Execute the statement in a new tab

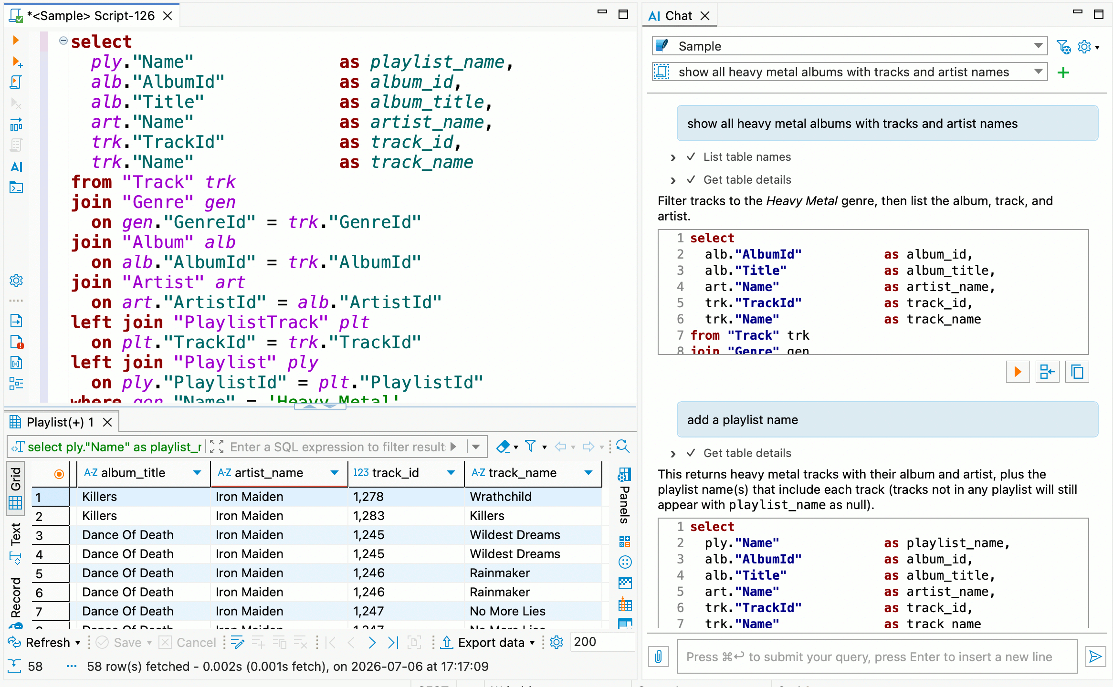[17, 62]
